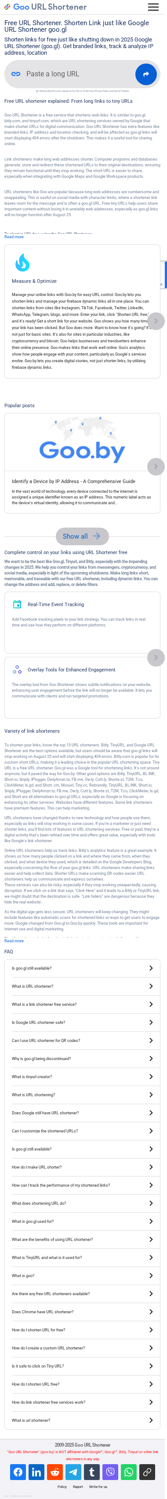Image resolution: width=167 pixels, height=1499 pixels.
Task: Expand "What is URL shortener?" FAQ
Action: point(82,986)
